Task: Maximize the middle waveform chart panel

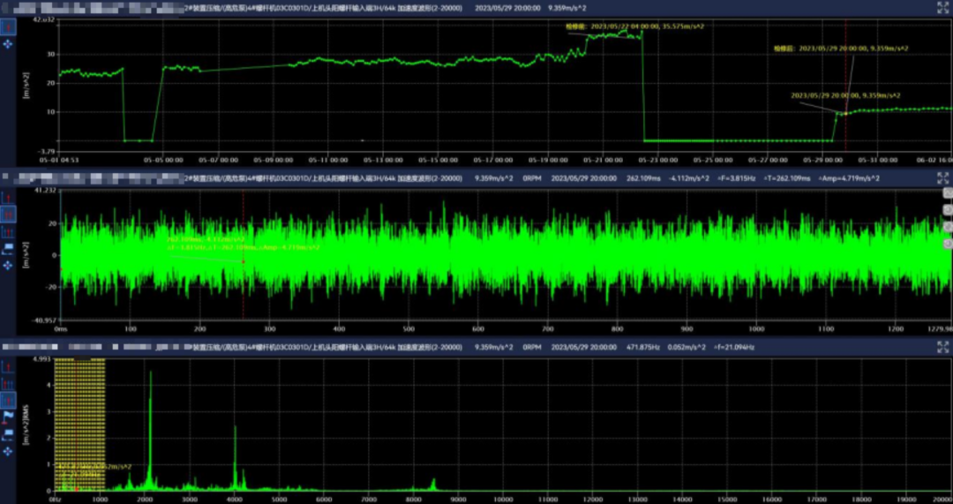Action: [942, 177]
